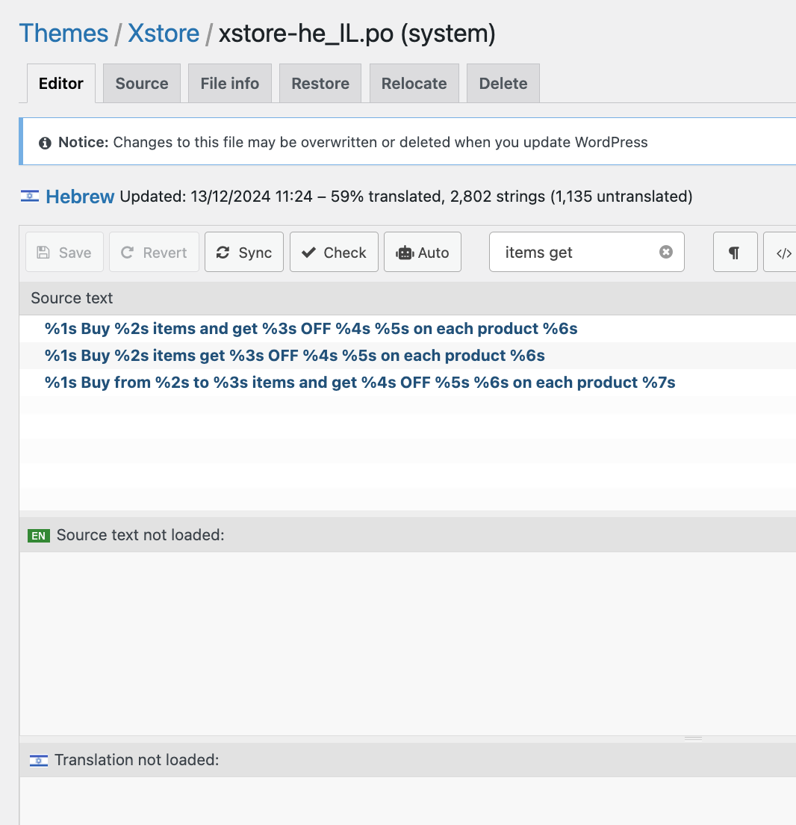Open the Themes breadcrumb link

point(63,34)
